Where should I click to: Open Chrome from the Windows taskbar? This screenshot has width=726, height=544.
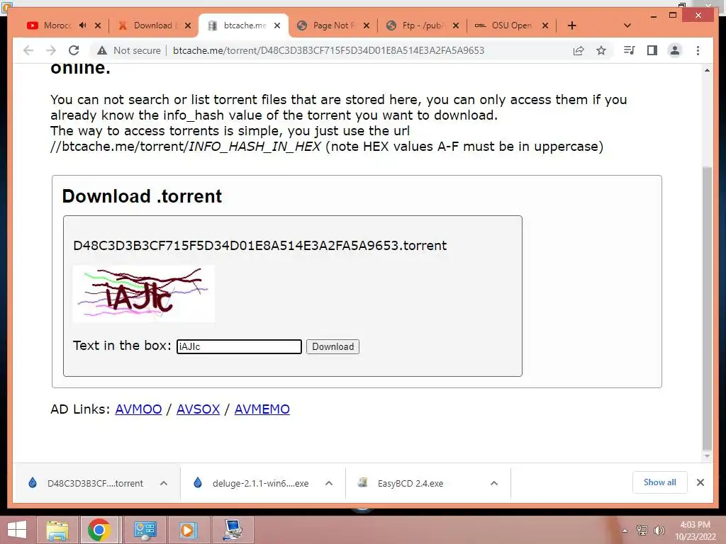click(99, 530)
